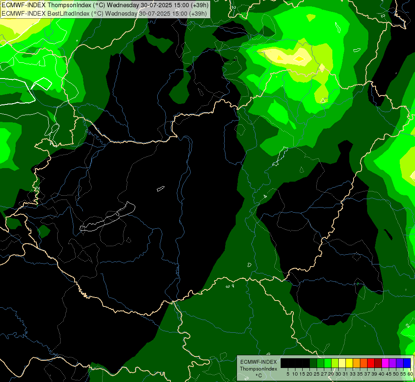Click the ThompsonIndex title line at top
This screenshot has width=415, height=382.
[x=105, y=5]
